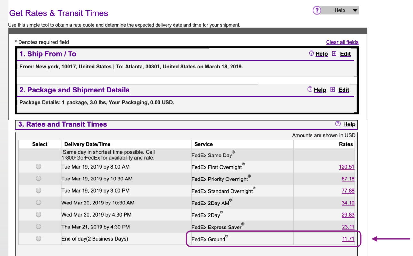Click Edit in Ship From / To section

point(345,54)
